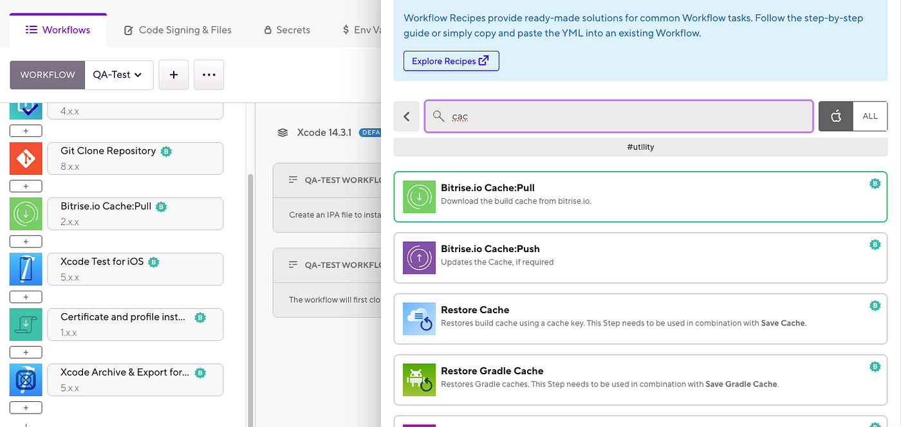This screenshot has width=901, height=427.
Task: Add the Restore Cache step
Action: [x=640, y=319]
